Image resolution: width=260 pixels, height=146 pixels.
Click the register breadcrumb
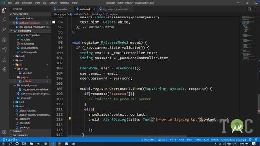114,15
